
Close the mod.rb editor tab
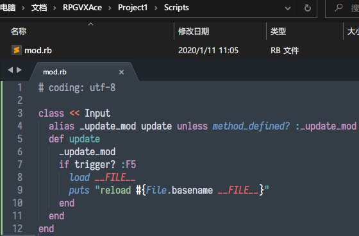[121, 72]
